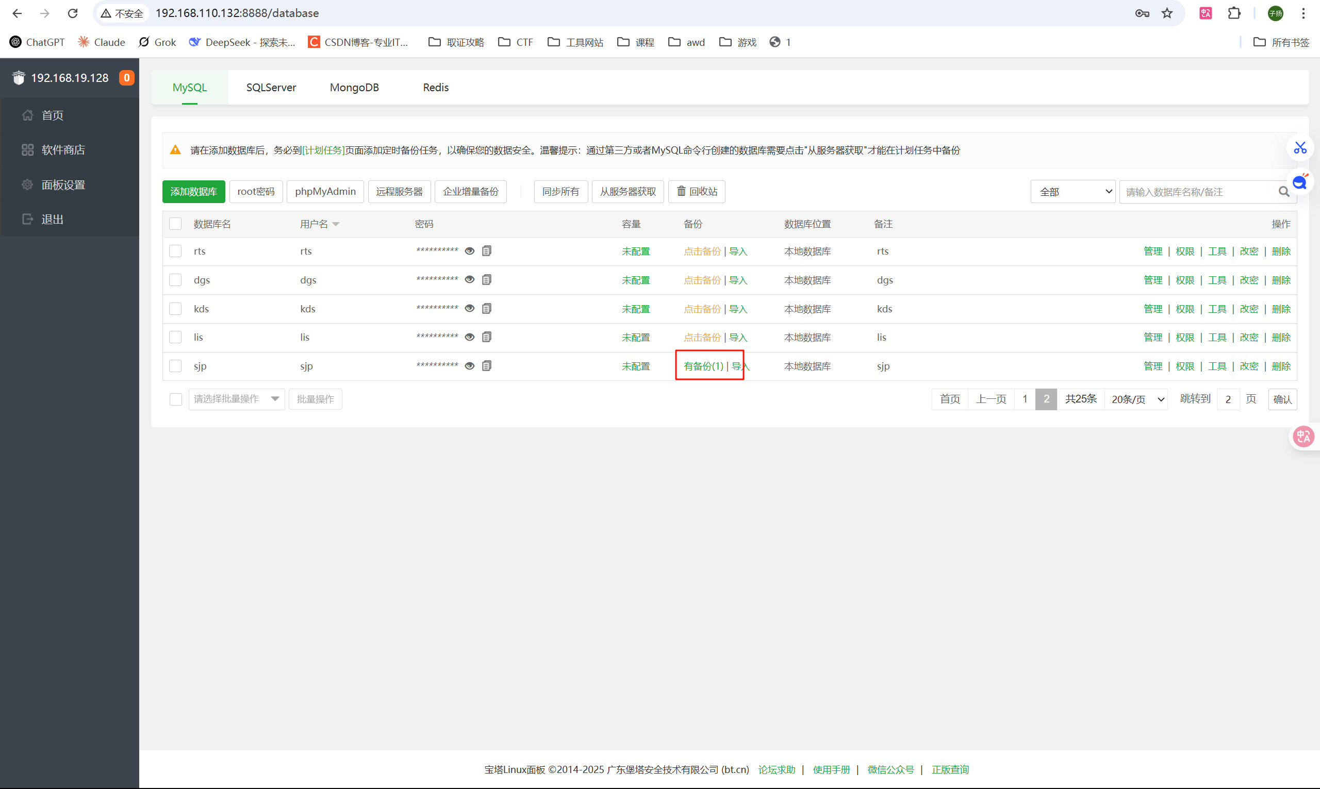Expand the batch operation selector

(x=237, y=399)
